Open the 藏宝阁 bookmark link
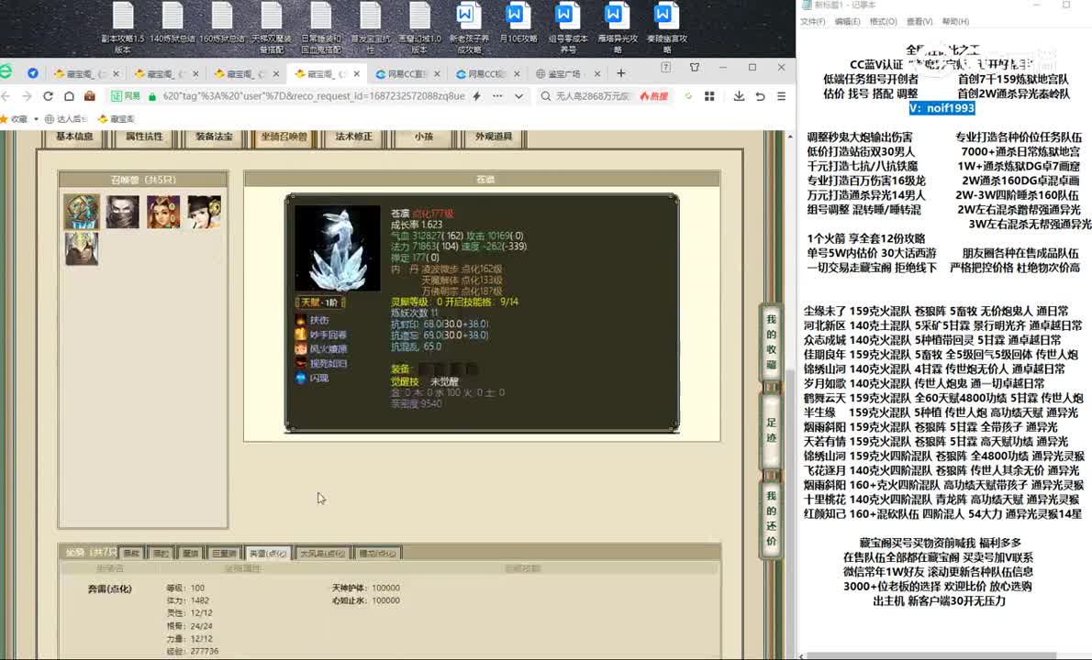 coord(117,119)
